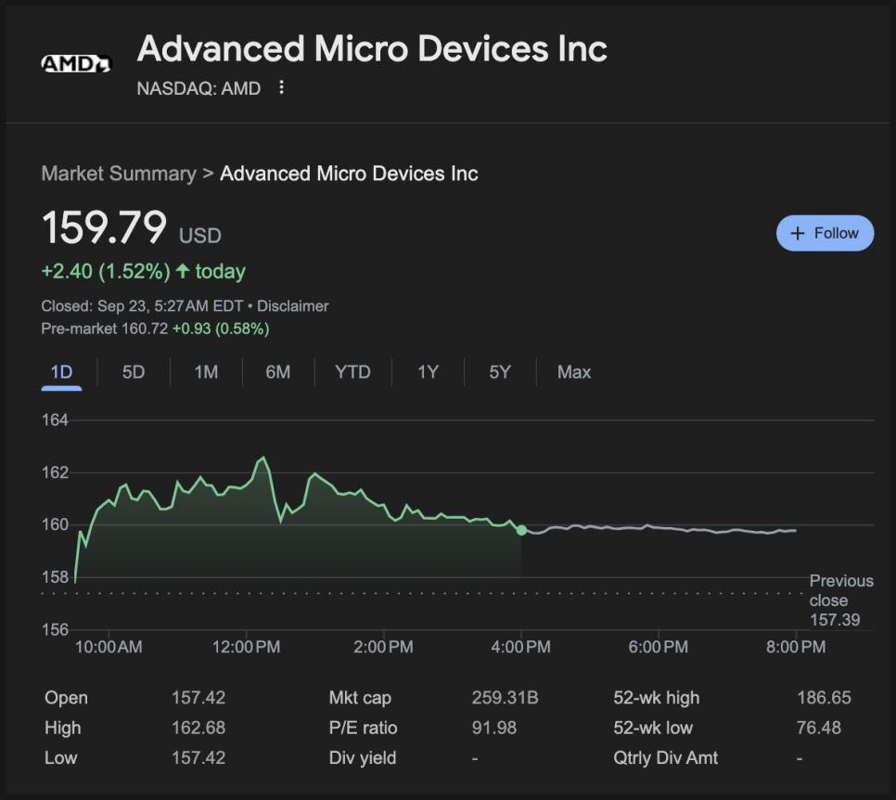Viewport: 896px width, 800px height.
Task: Select the YTD chart tab
Action: pyautogui.click(x=352, y=372)
